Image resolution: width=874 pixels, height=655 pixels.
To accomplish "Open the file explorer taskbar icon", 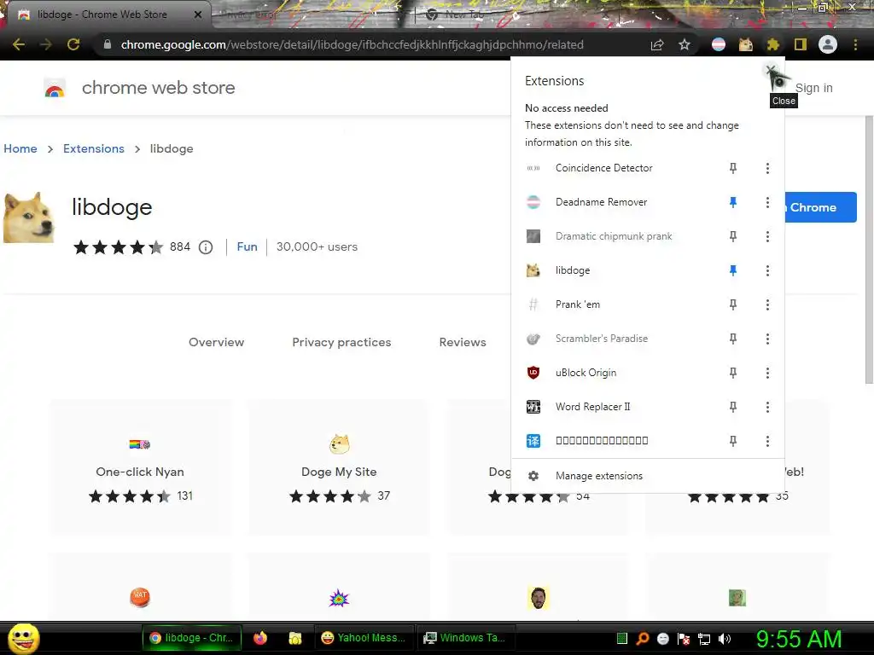I will point(294,638).
